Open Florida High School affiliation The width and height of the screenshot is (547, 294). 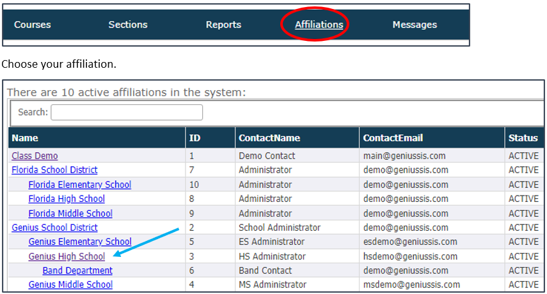(x=67, y=199)
